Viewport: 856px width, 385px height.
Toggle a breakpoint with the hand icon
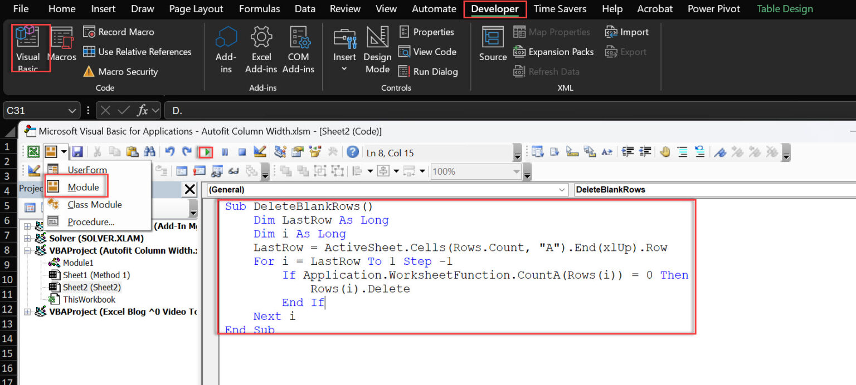click(665, 152)
